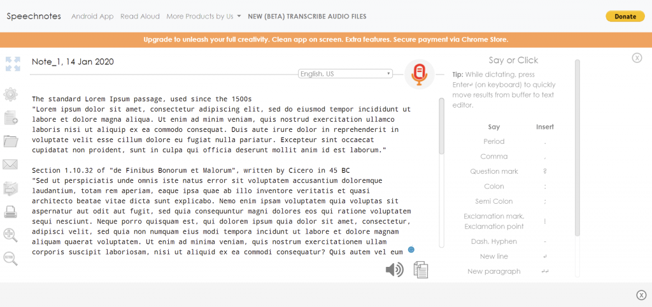Image resolution: width=652 pixels, height=307 pixels.
Task: Open the Android App link
Action: pyautogui.click(x=92, y=17)
